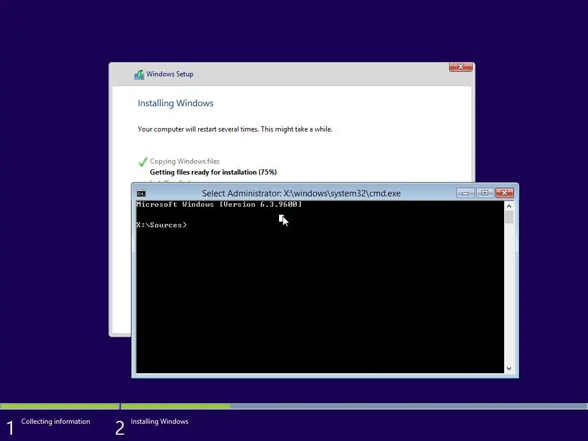This screenshot has height=441, width=588.
Task: Click the 'Windows Setup' title text
Action: click(x=170, y=74)
